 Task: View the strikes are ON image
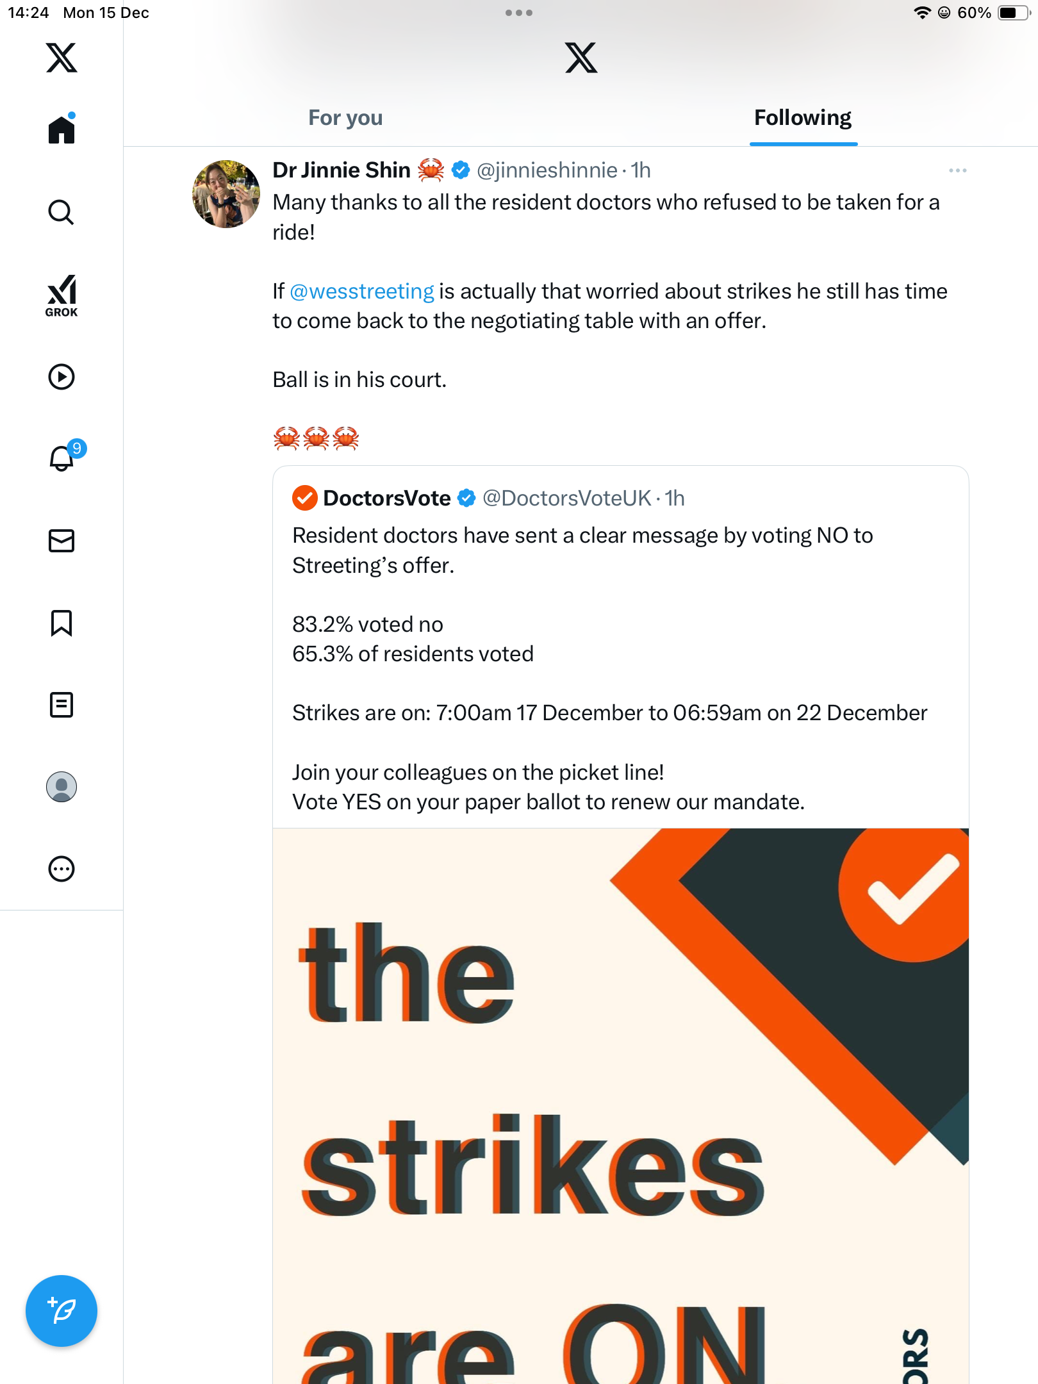click(620, 1106)
